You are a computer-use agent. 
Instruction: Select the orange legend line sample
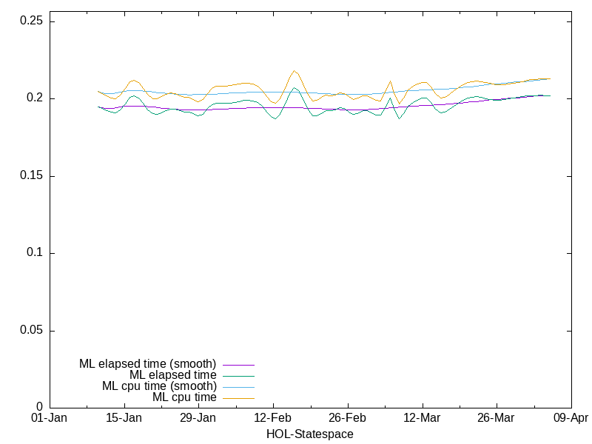coord(237,398)
